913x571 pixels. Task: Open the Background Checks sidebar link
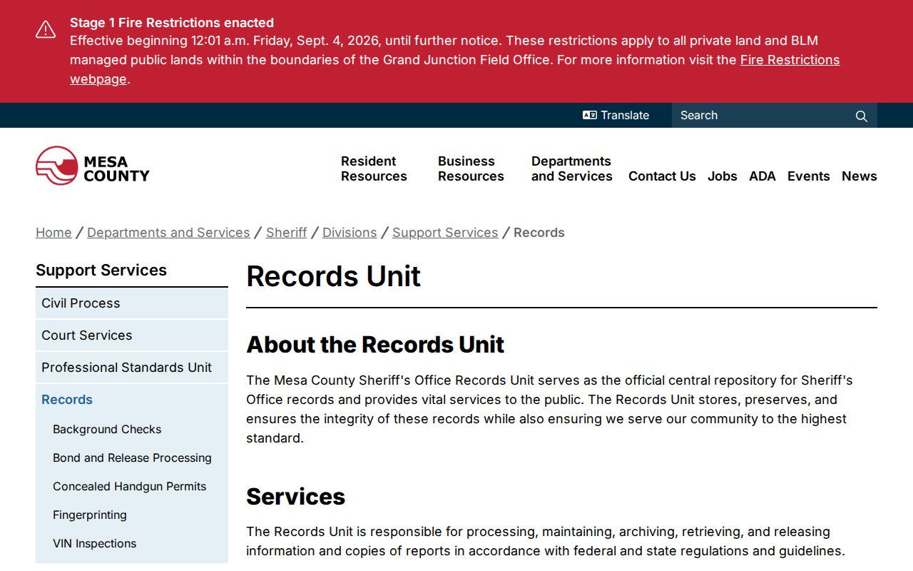[x=107, y=429]
